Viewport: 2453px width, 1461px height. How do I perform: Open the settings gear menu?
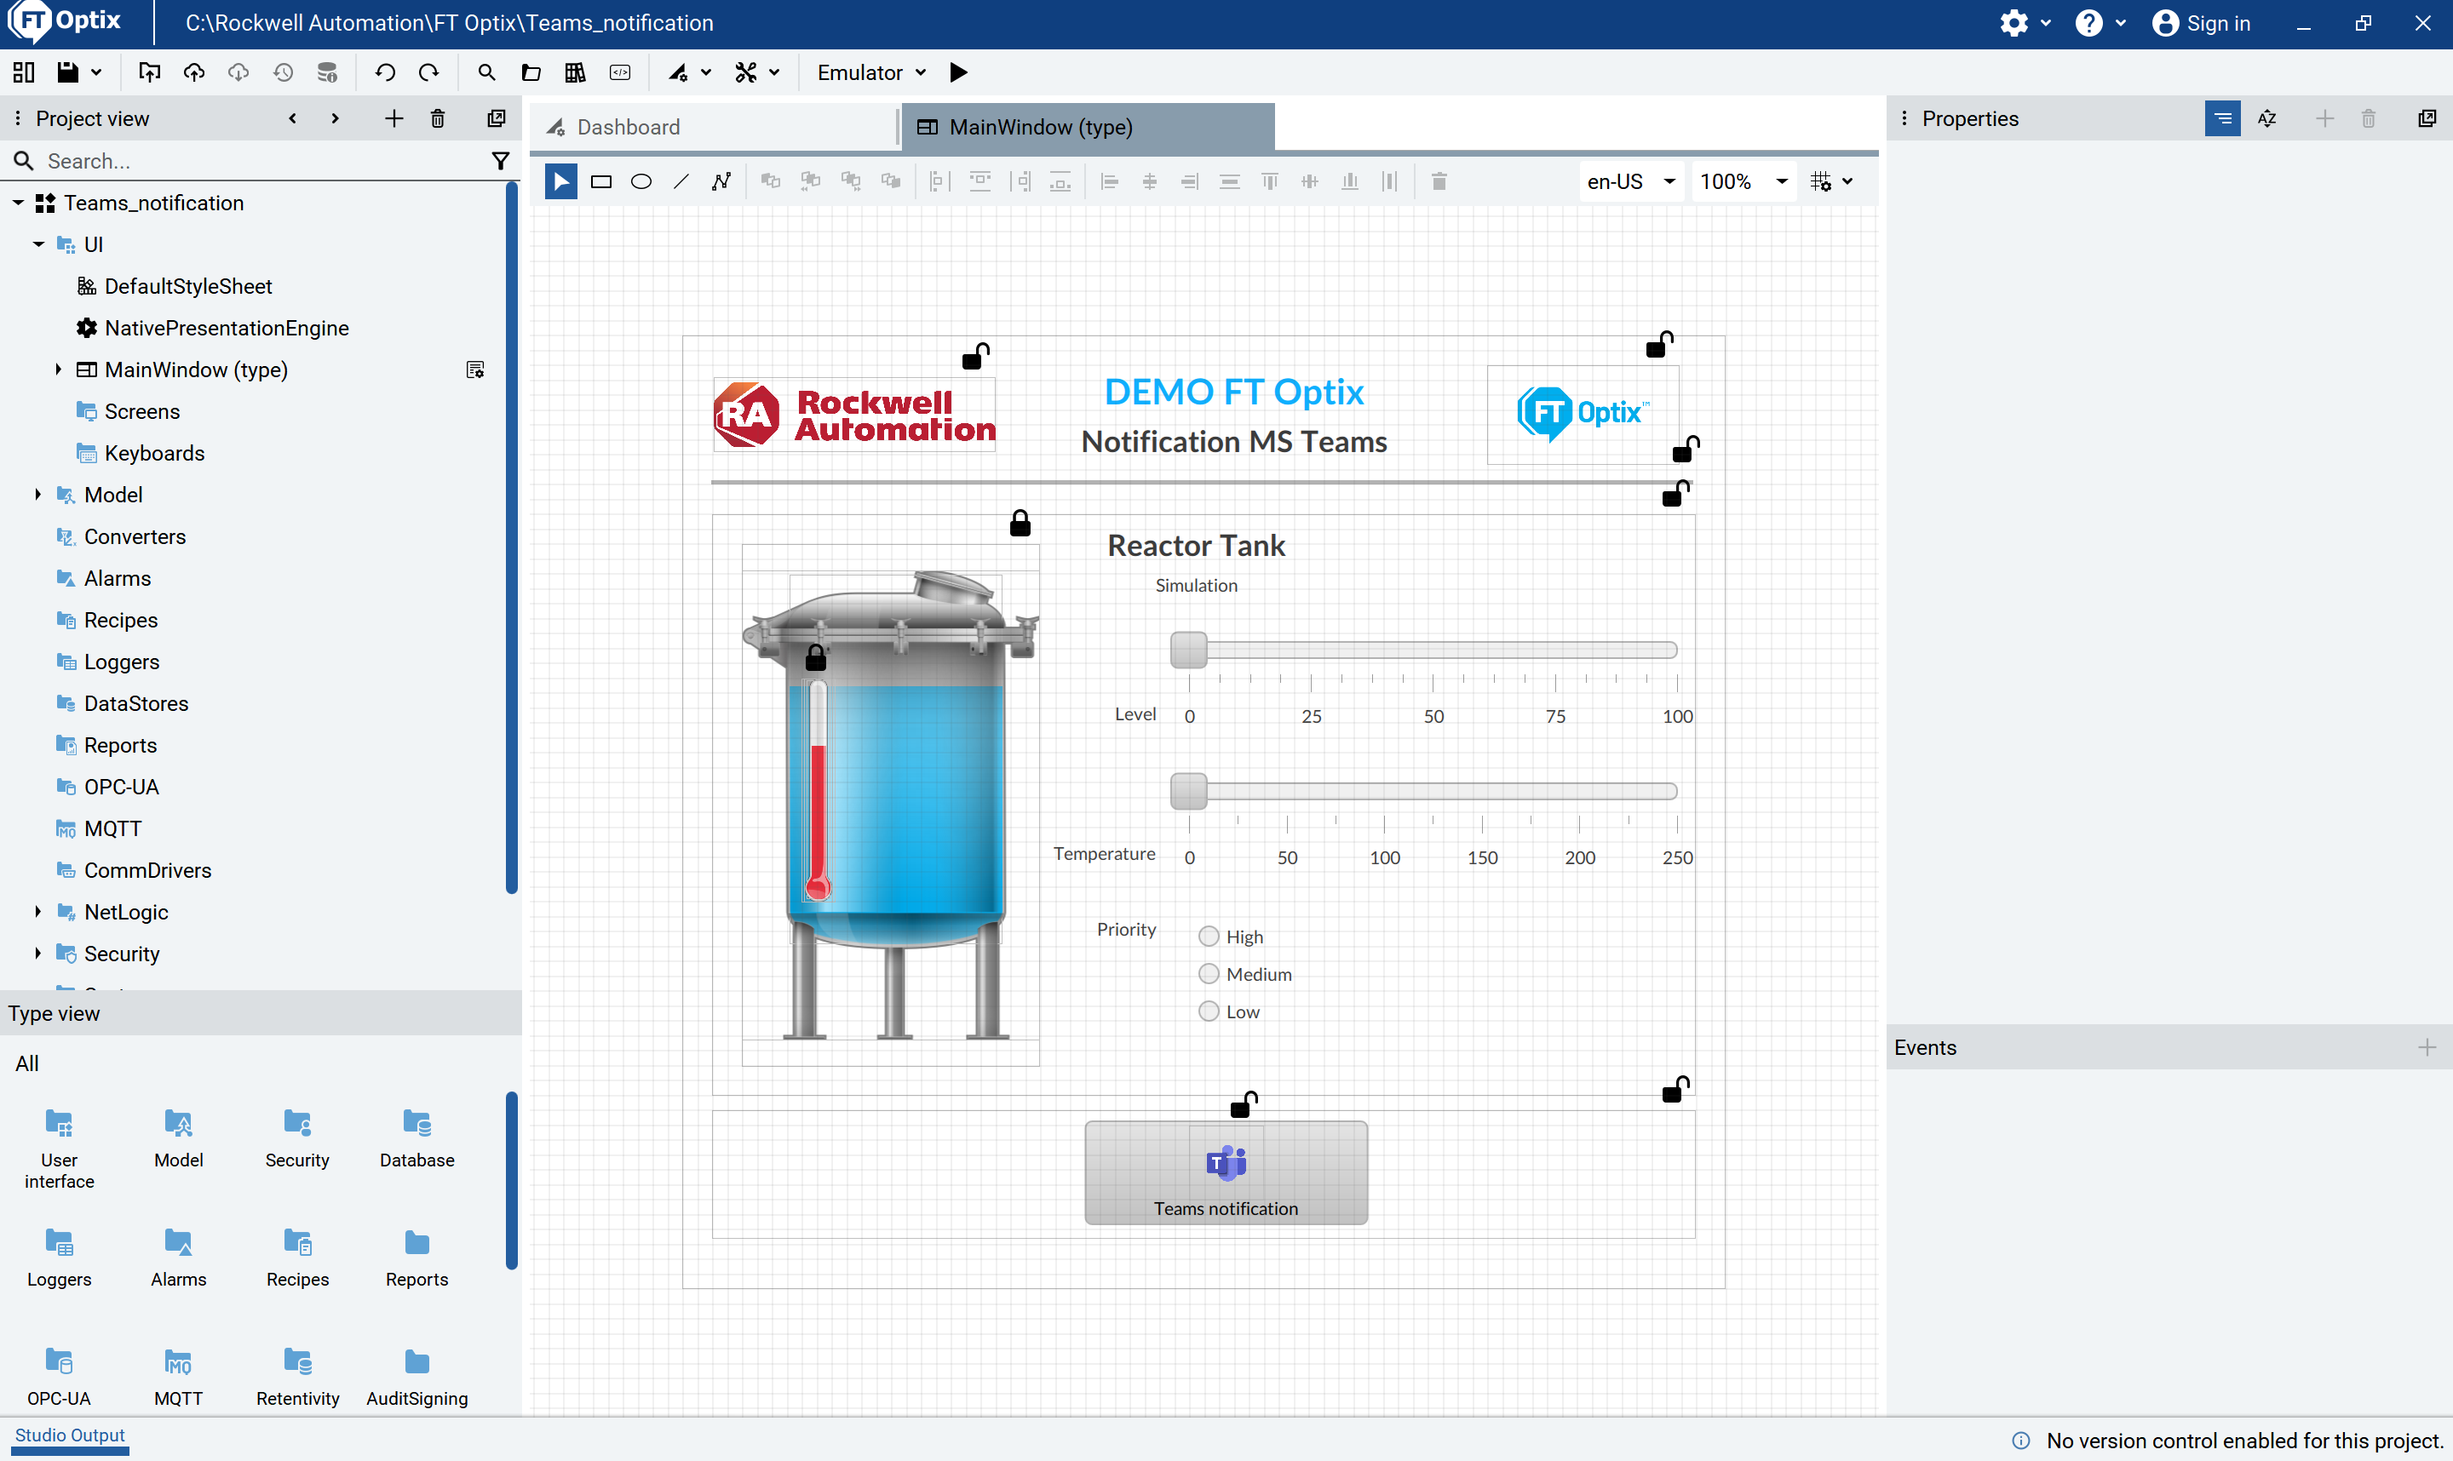coord(2025,24)
